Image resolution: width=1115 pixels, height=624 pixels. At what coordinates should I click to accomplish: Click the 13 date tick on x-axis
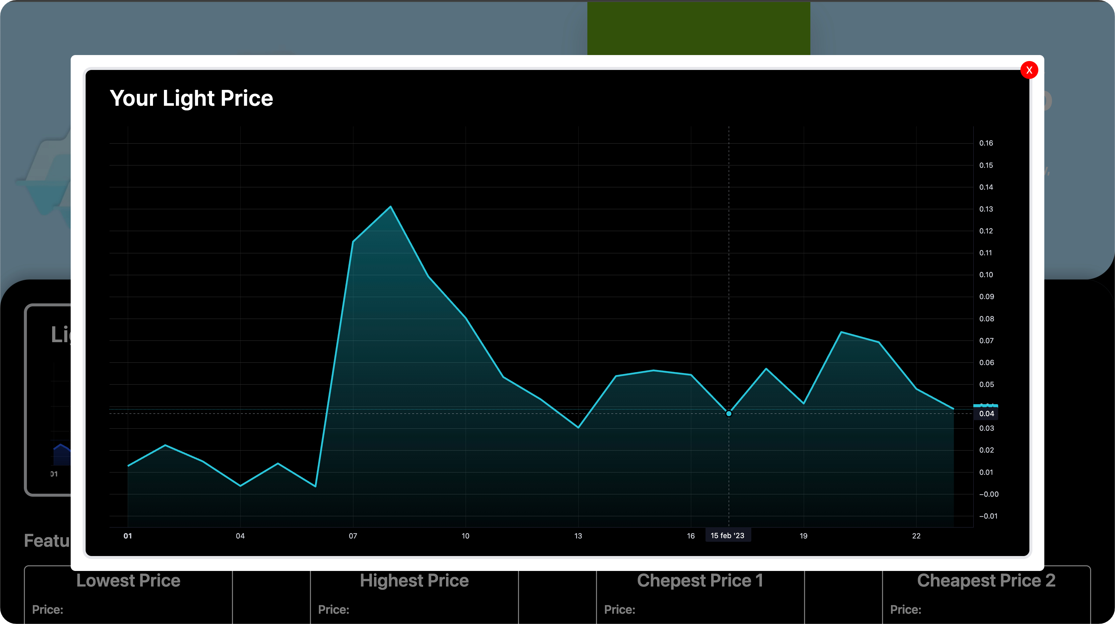point(578,536)
